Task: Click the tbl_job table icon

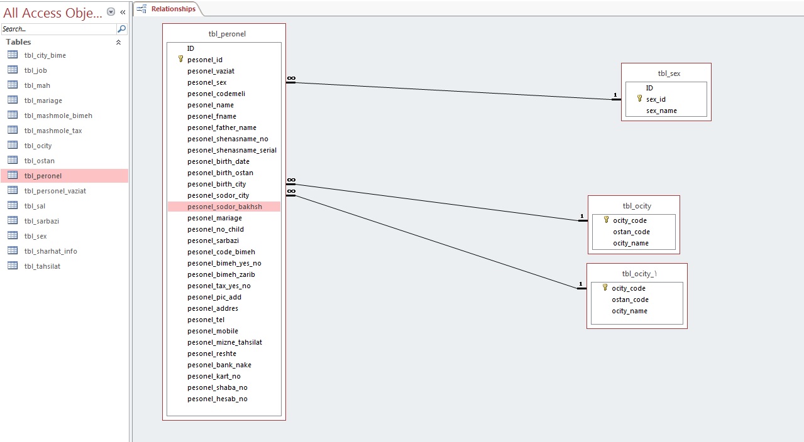Action: [x=13, y=70]
